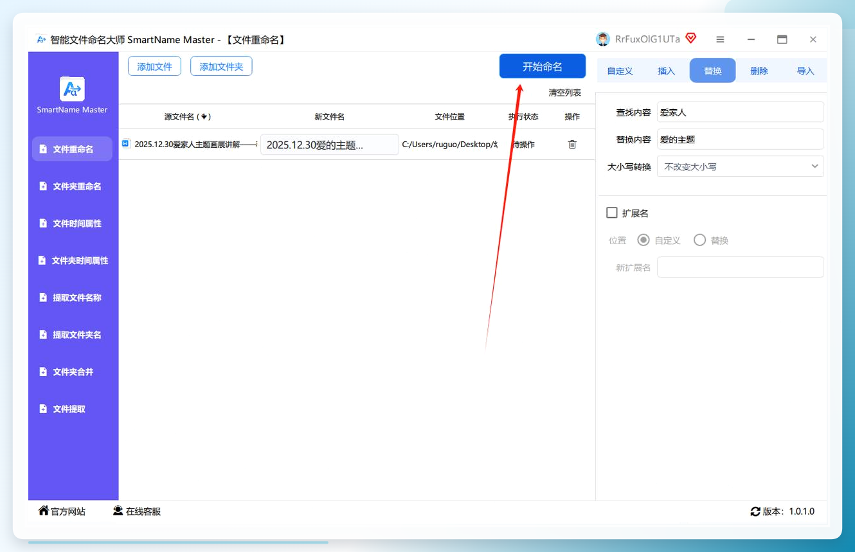Click the 查找内容 input field
This screenshot has width=855, height=552.
click(741, 112)
